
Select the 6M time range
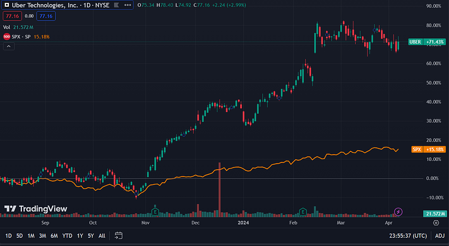54,236
